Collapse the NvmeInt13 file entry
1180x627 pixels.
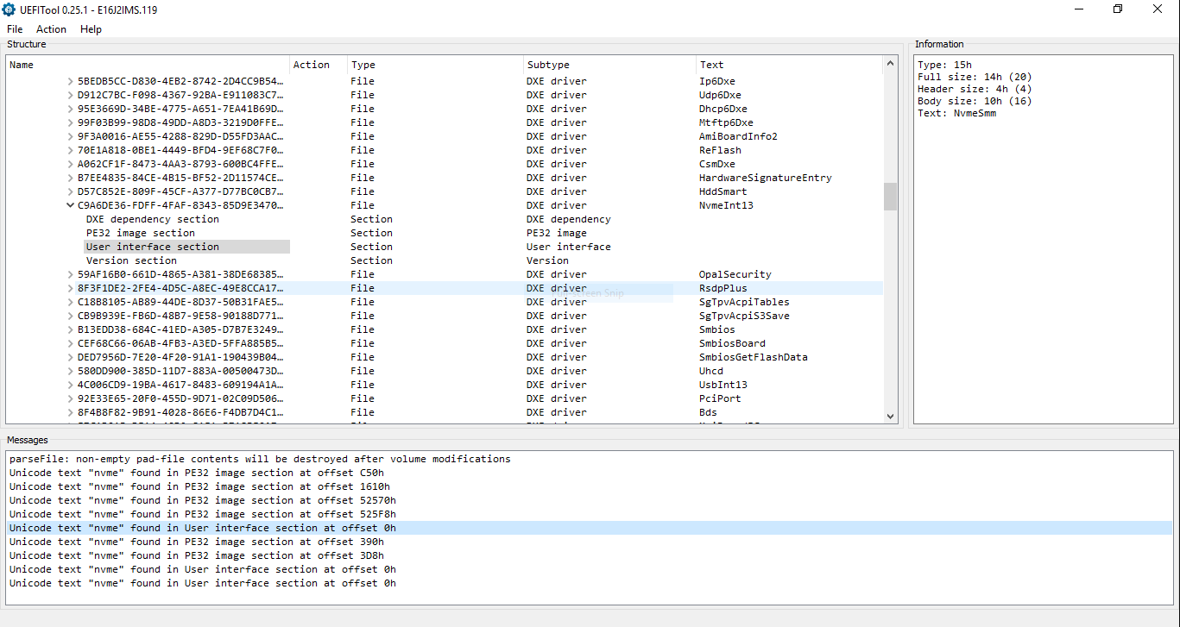point(71,205)
